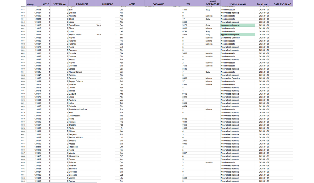Select the STATO CHIAMATA header
Viewport: 314px width, 183px height.
(x=238, y=4)
